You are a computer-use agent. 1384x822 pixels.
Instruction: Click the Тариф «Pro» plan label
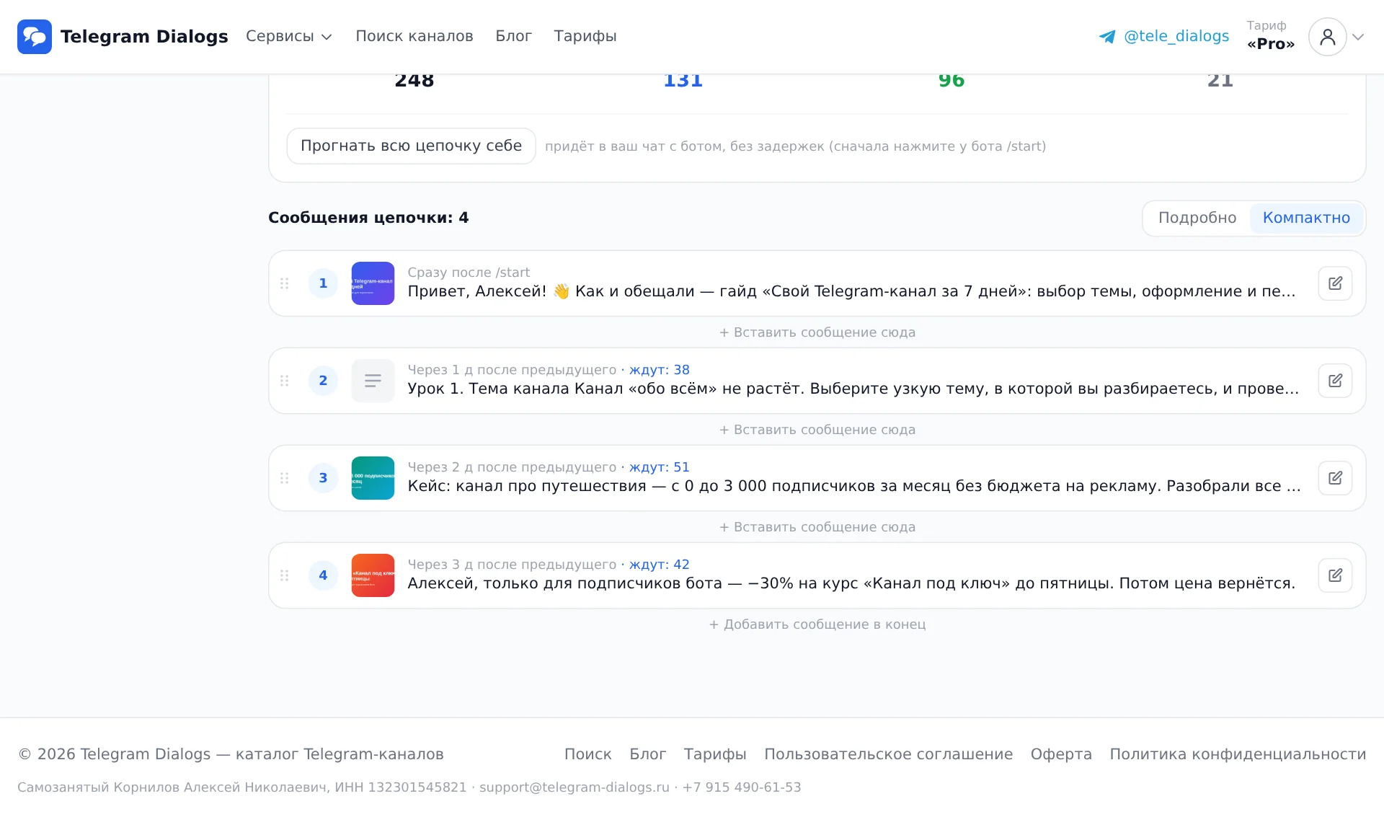point(1271,36)
